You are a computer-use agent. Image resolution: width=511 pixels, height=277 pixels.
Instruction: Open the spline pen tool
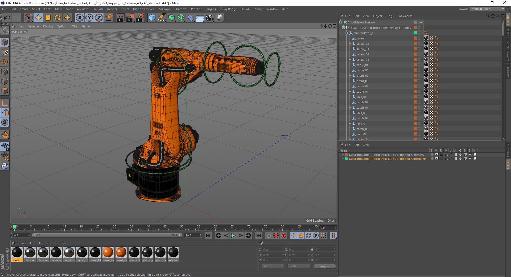(162, 18)
